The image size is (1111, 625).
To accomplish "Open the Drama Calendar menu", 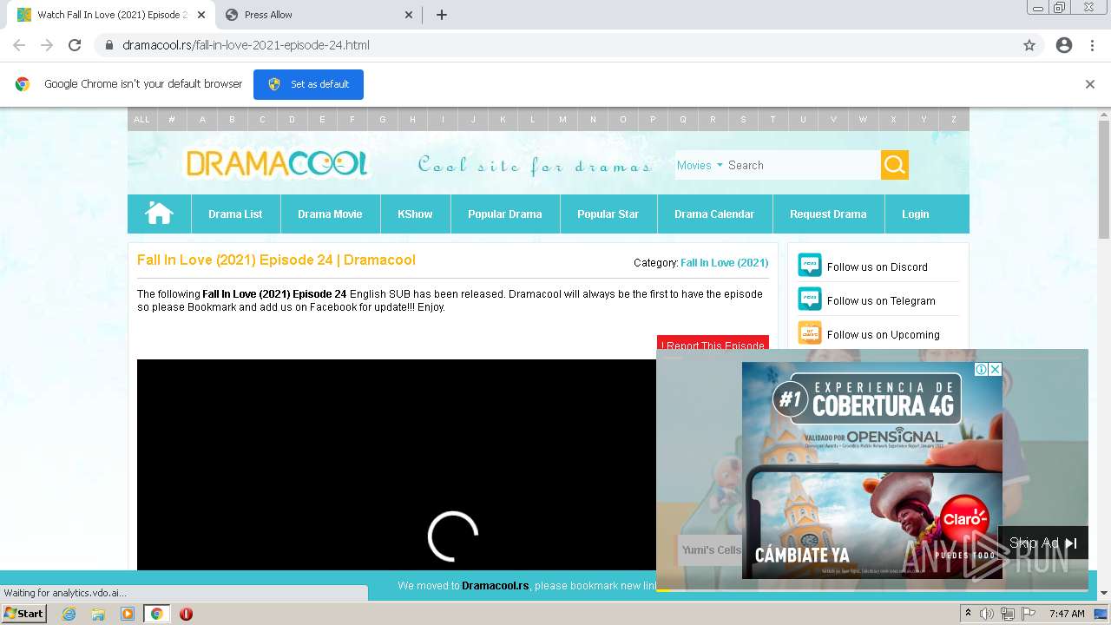I will point(714,214).
